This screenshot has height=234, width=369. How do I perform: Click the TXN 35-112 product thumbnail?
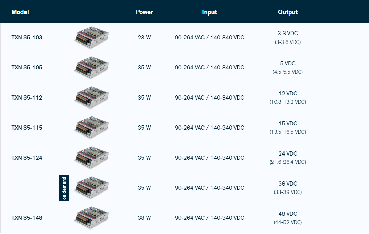click(91, 98)
